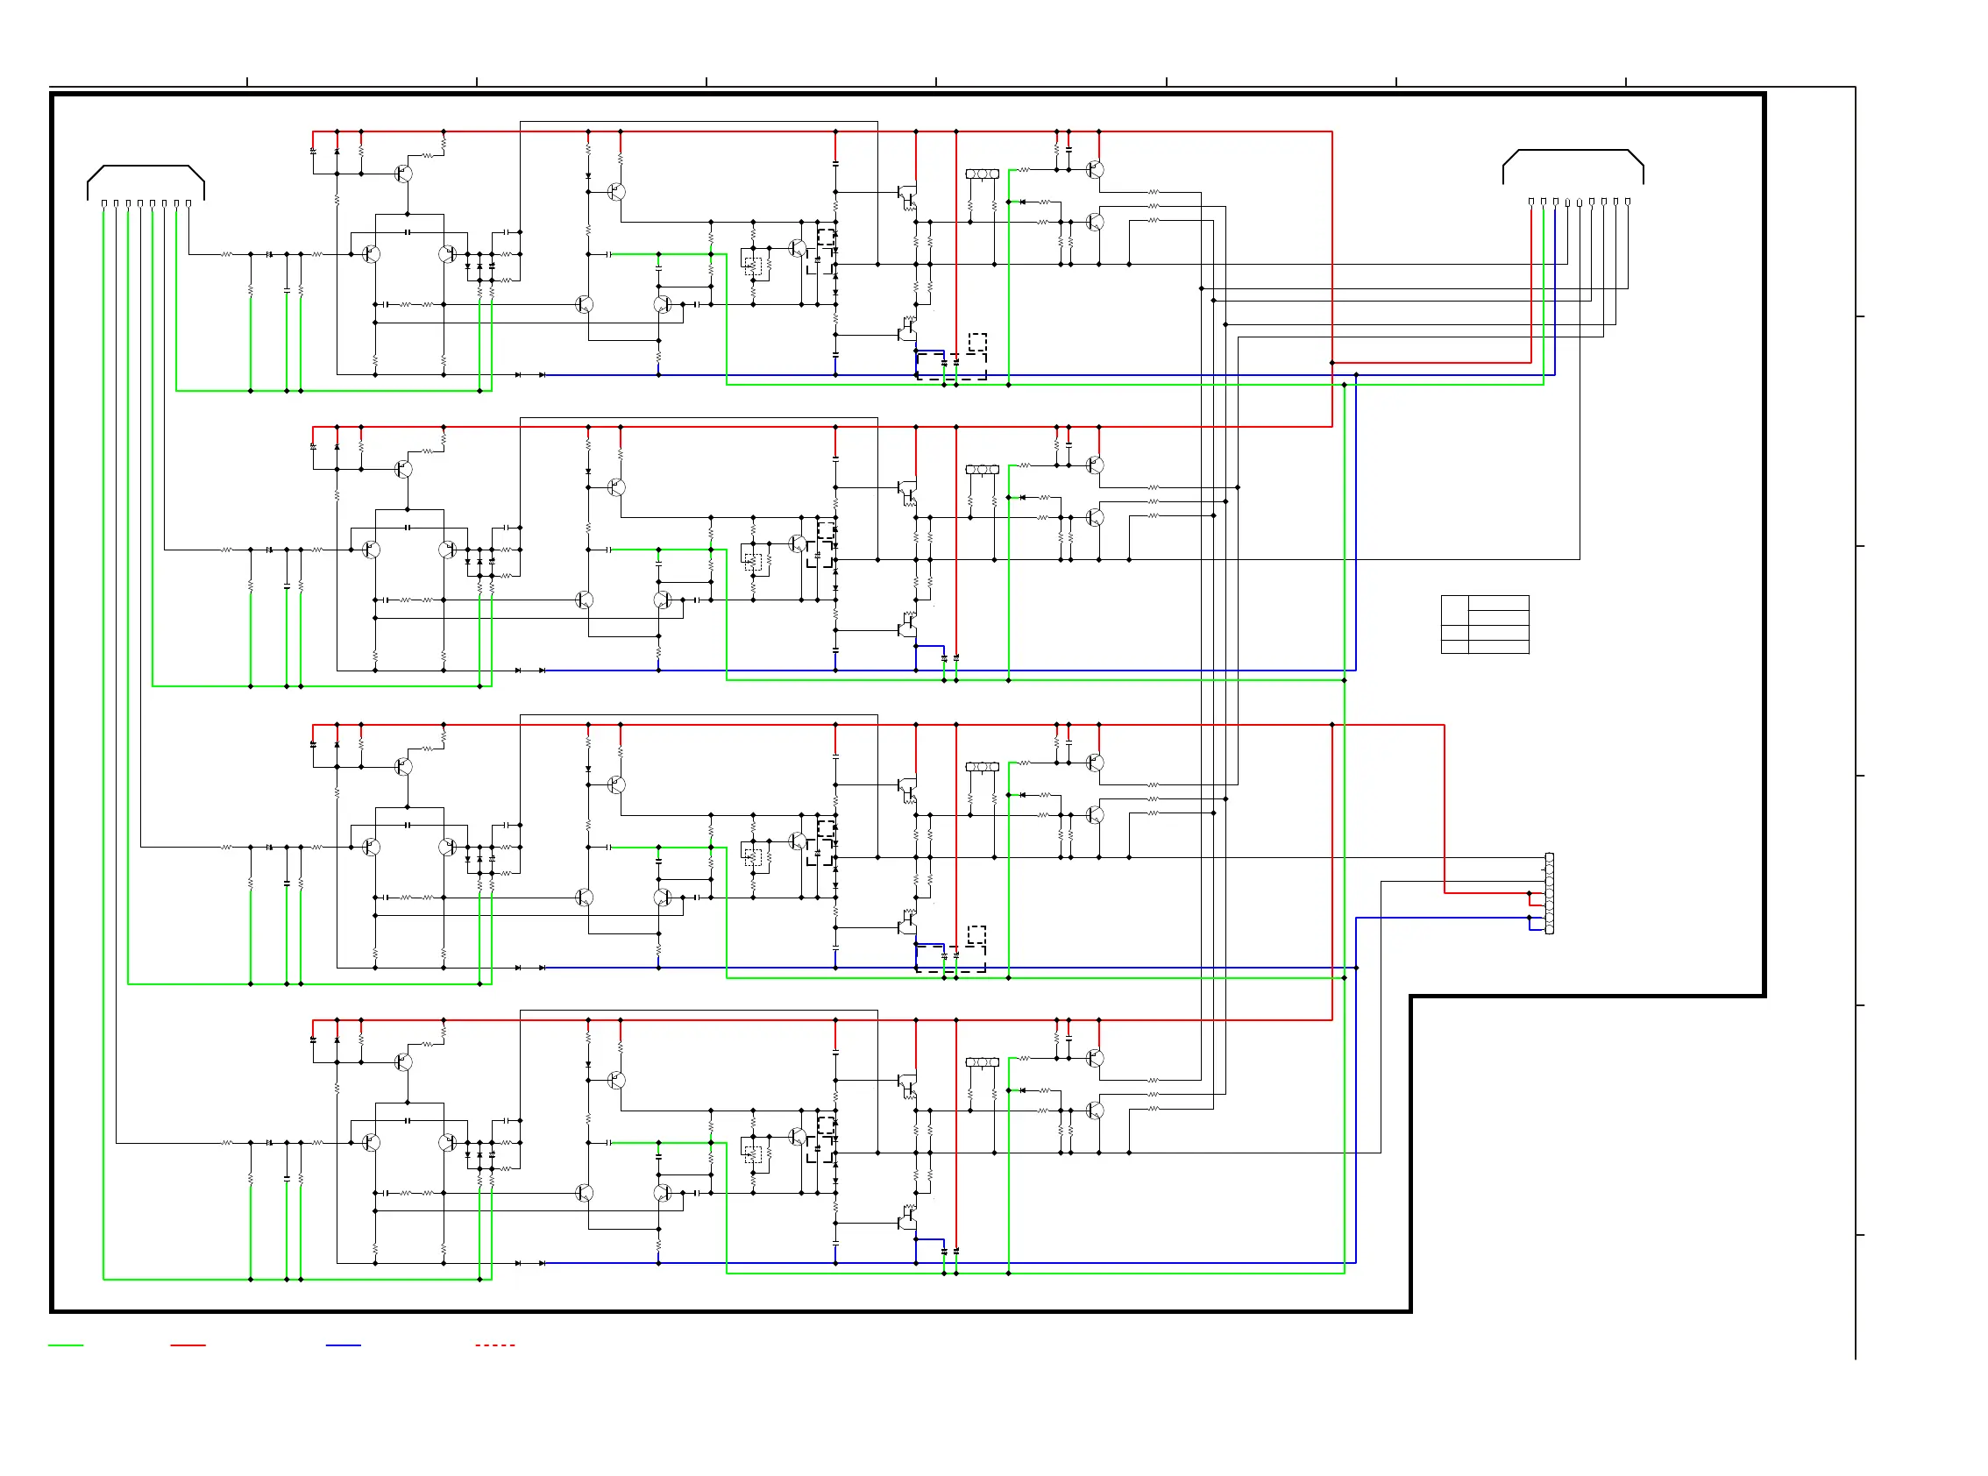Screen dimensions: 1988x1476
Task: Click top-right connector pin with red wire
Action: [x=1530, y=202]
